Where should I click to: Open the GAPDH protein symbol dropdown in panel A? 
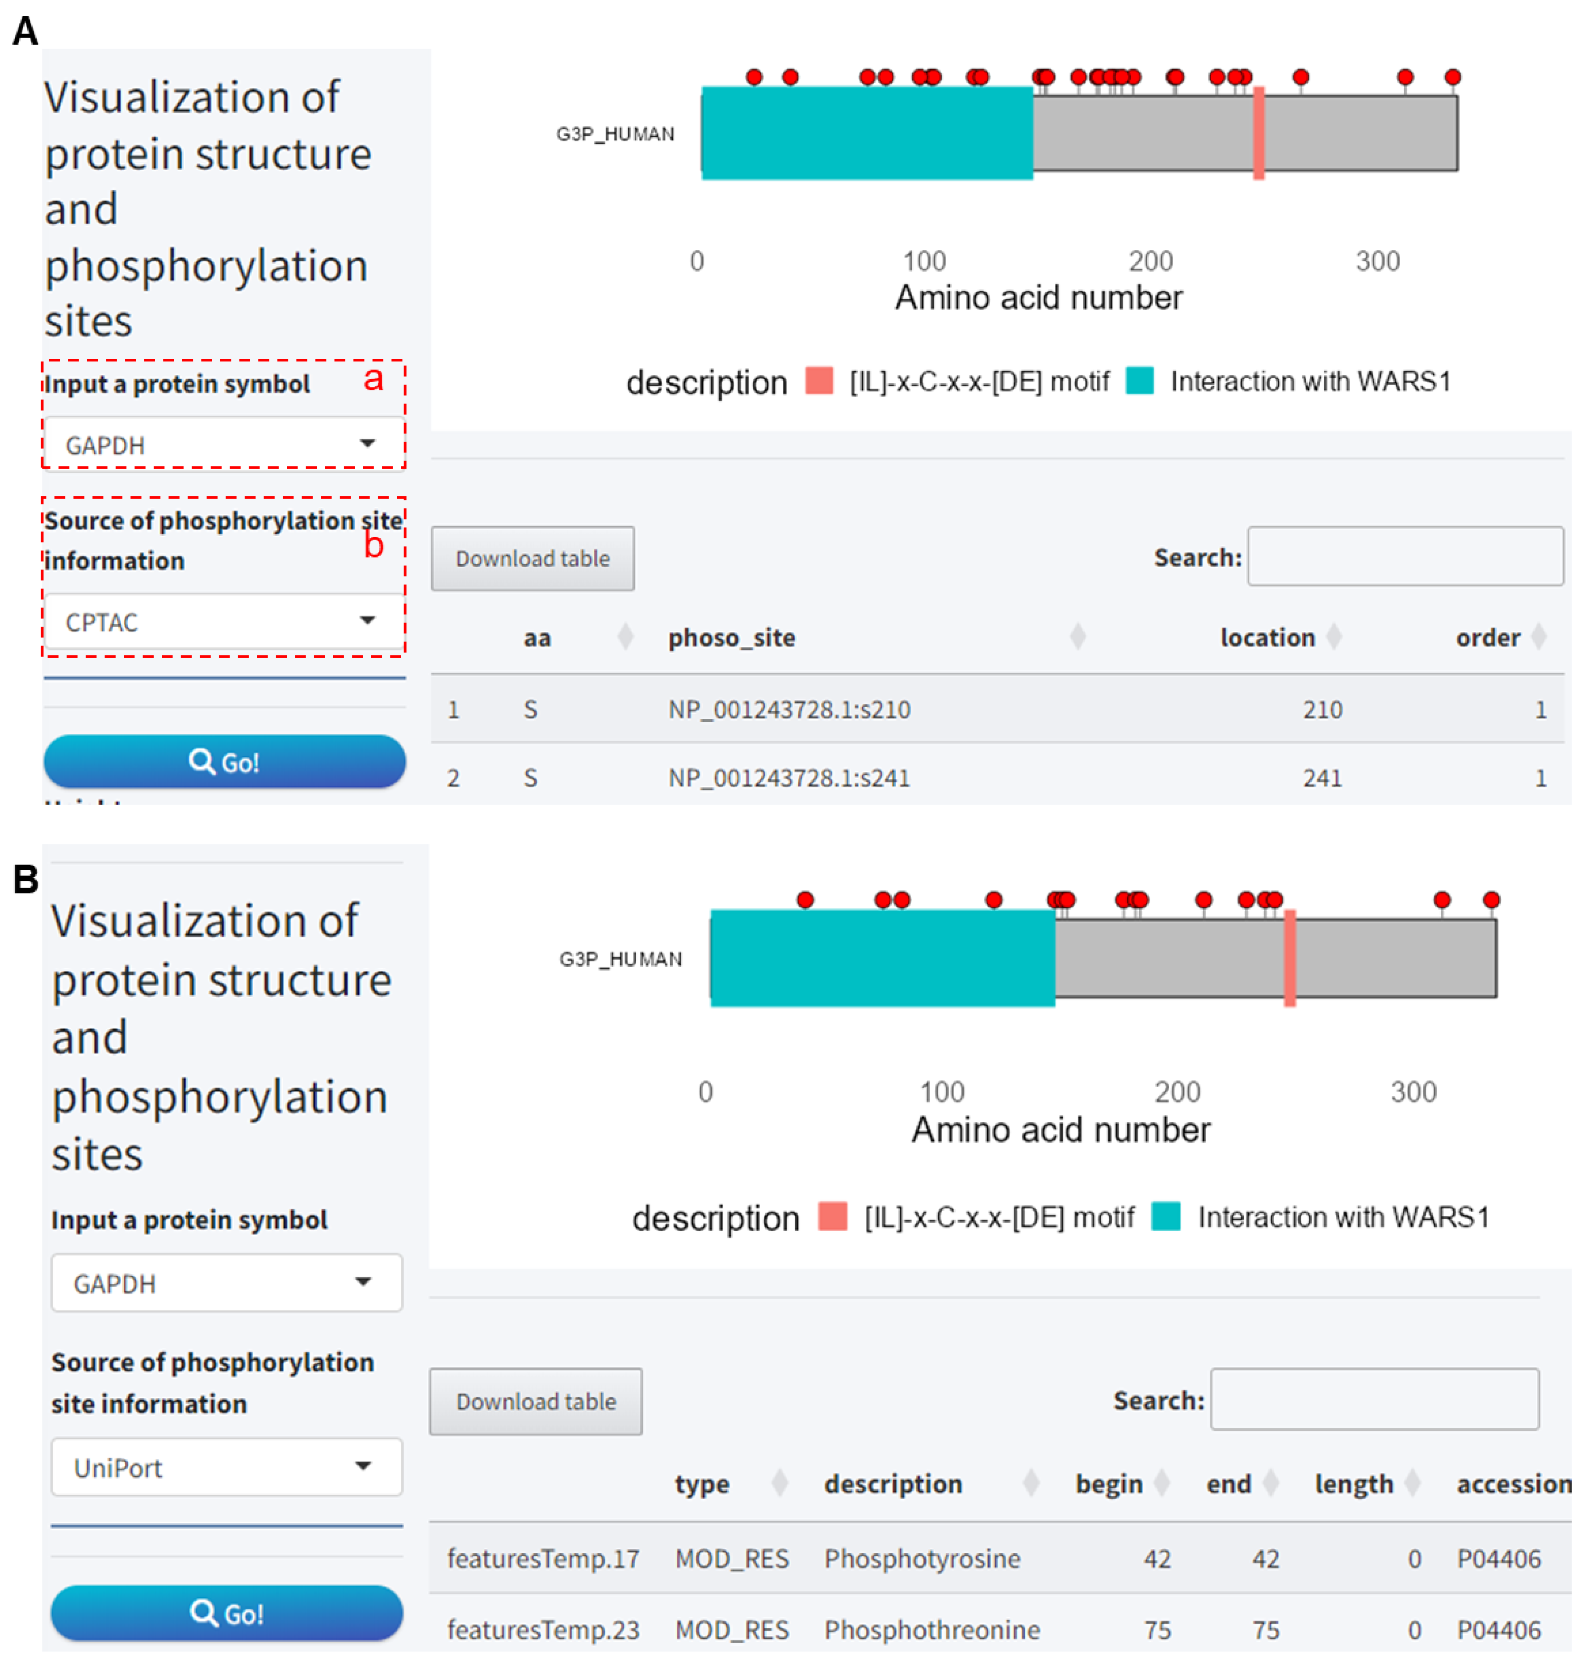pos(223,444)
